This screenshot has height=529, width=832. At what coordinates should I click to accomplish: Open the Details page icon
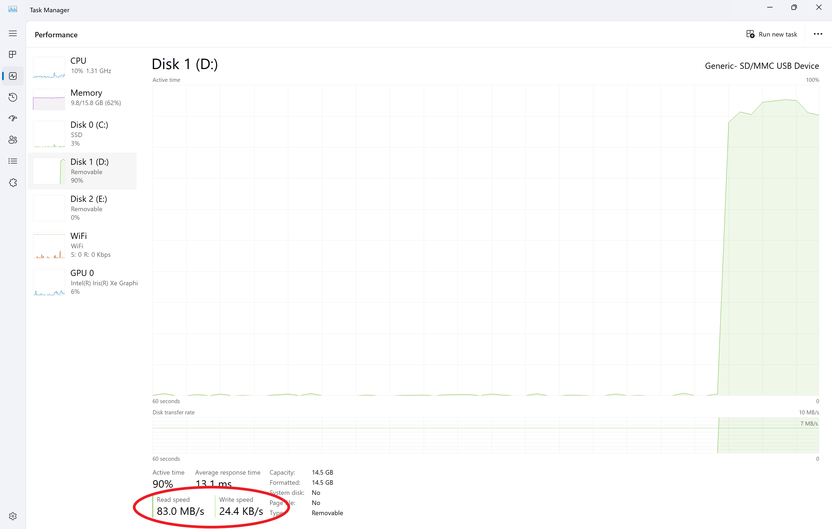(x=13, y=161)
